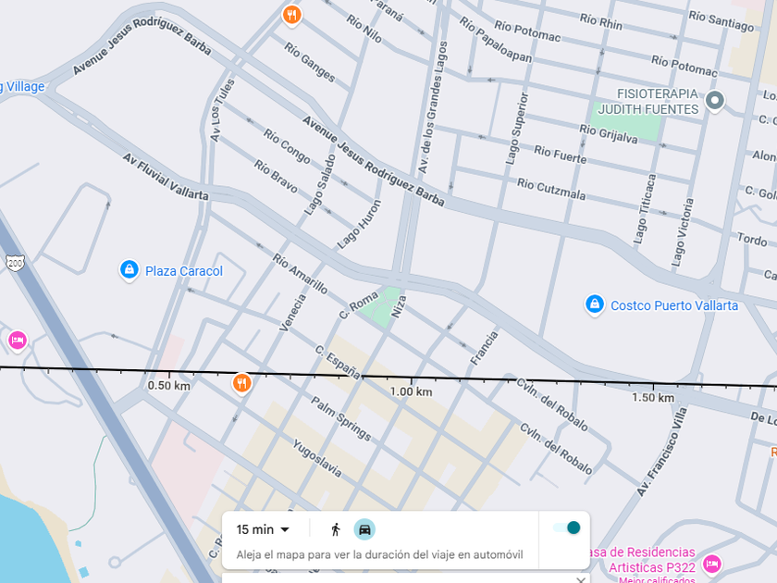
Task: Click the Plaza Caracol text label
Action: [x=184, y=271]
